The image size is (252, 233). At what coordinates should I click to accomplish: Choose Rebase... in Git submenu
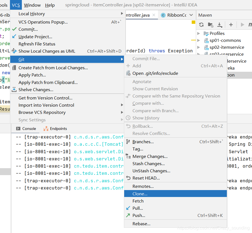point(175,224)
